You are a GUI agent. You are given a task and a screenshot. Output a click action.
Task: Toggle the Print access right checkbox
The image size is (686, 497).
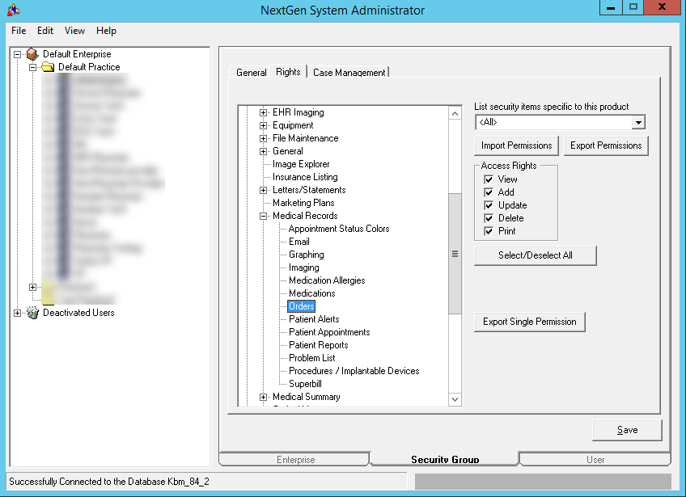click(489, 231)
